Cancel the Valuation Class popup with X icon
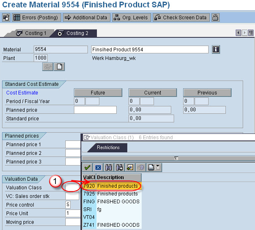Screen dimensions: 255x230 [98, 168]
